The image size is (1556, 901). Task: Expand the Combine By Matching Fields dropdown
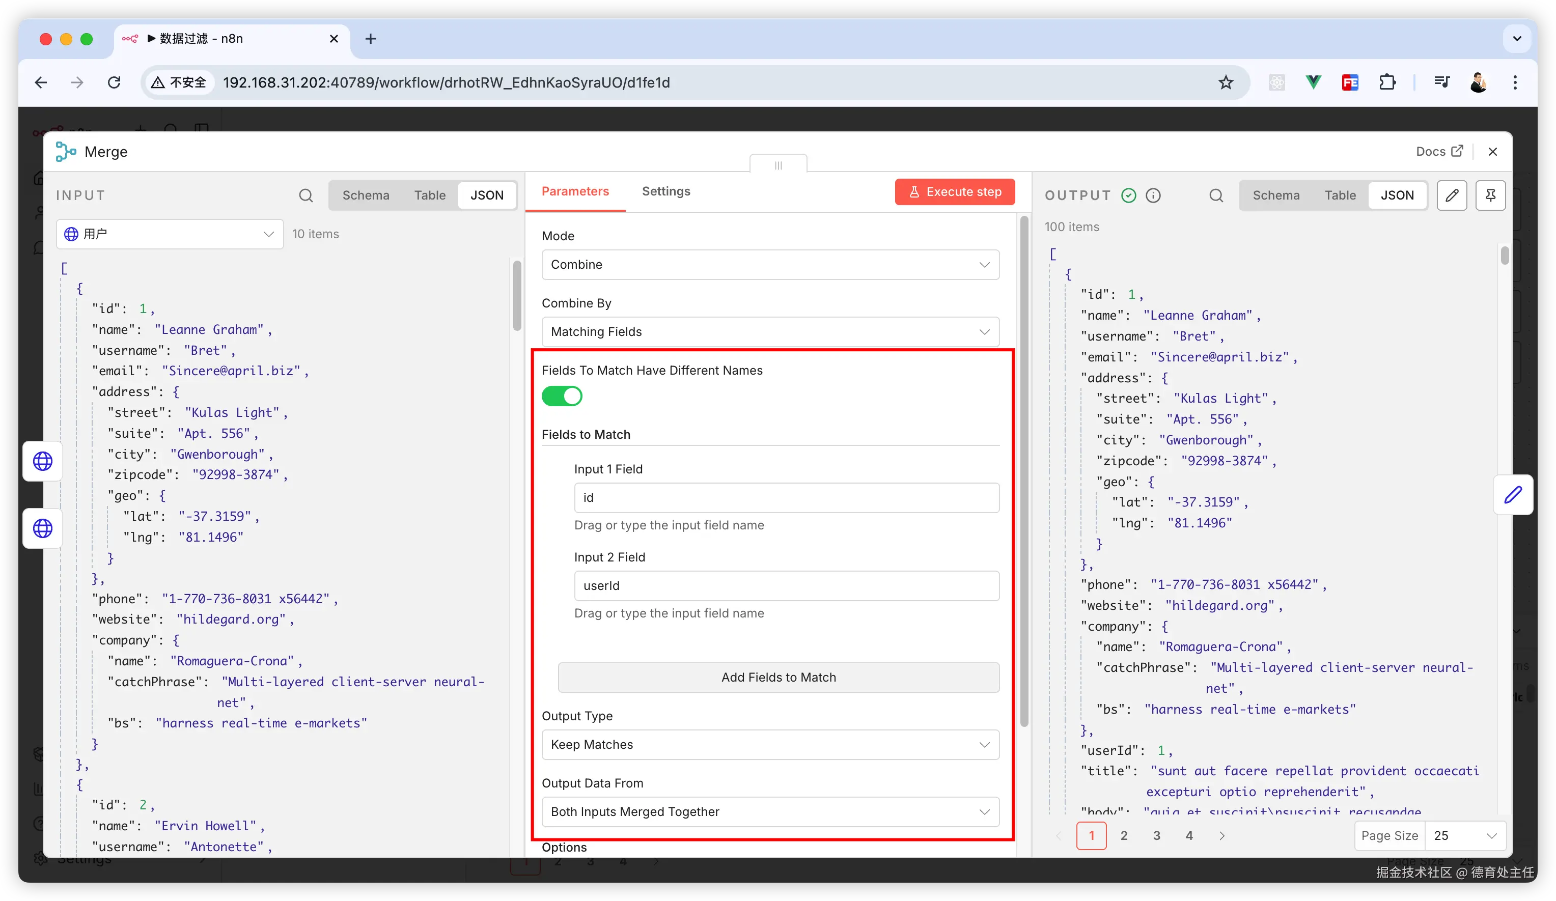point(770,332)
